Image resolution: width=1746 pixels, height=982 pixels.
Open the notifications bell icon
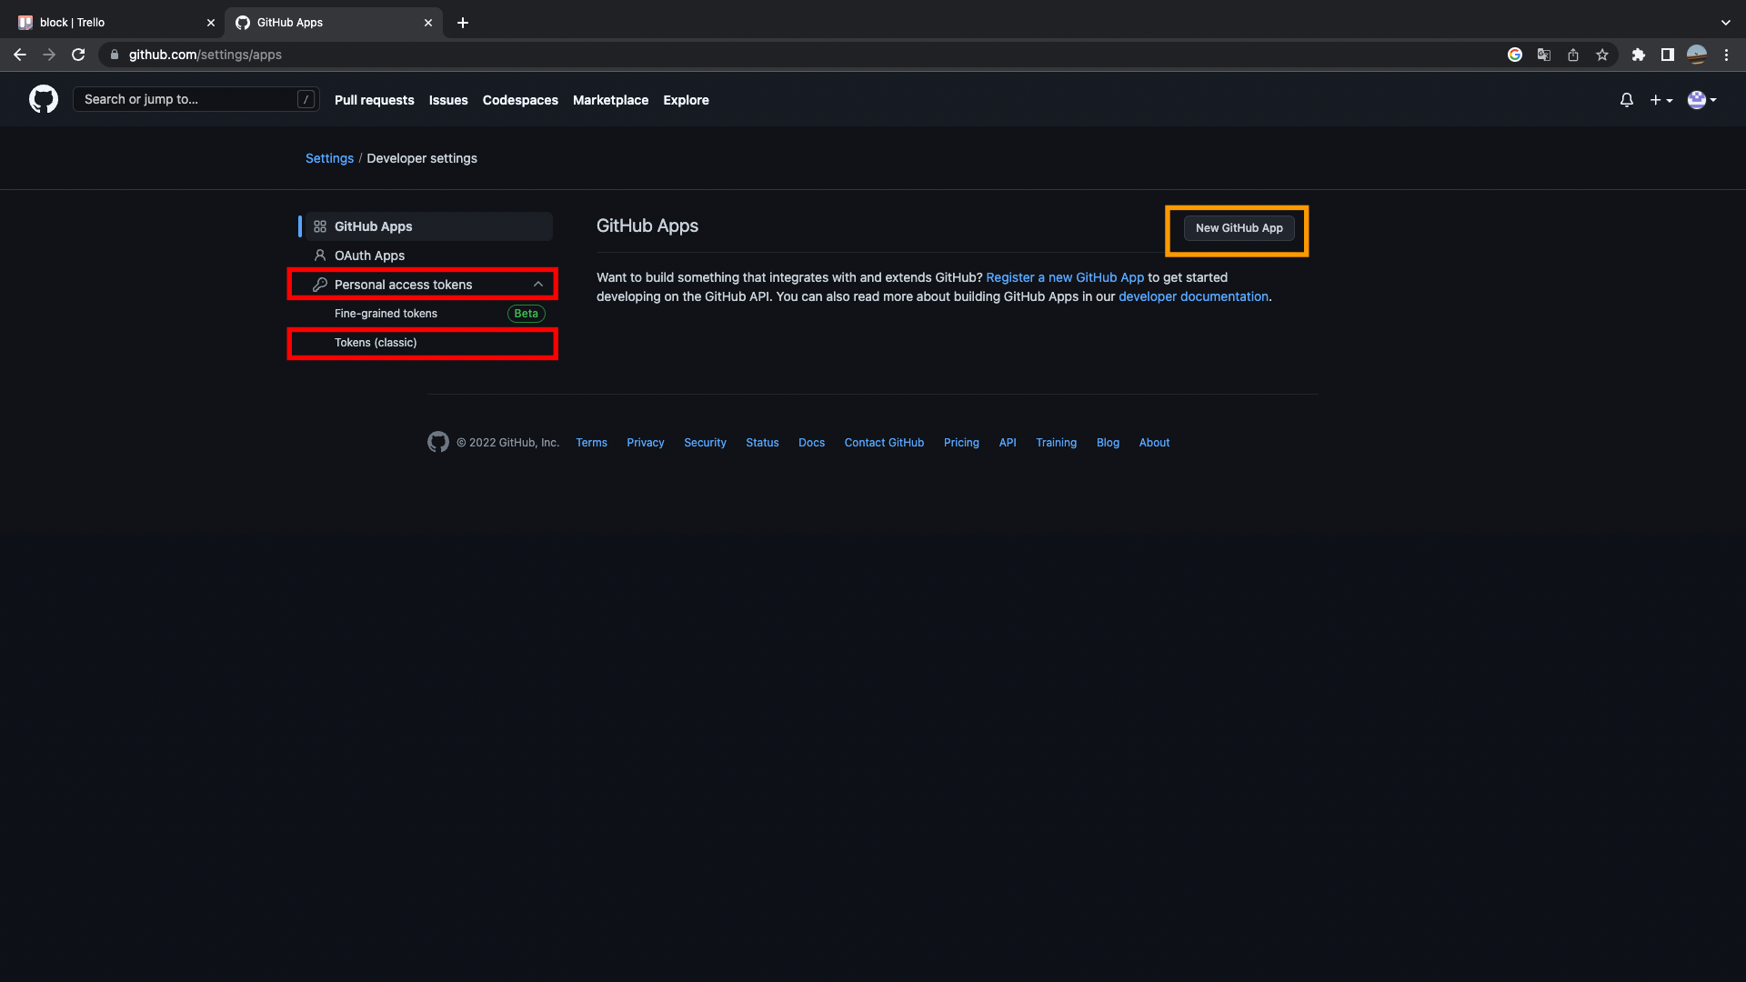pyautogui.click(x=1626, y=100)
